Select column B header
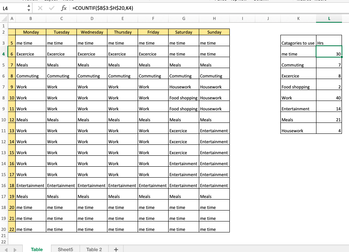Image resolution: width=349 pixels, height=252 pixels. [x=31, y=19]
